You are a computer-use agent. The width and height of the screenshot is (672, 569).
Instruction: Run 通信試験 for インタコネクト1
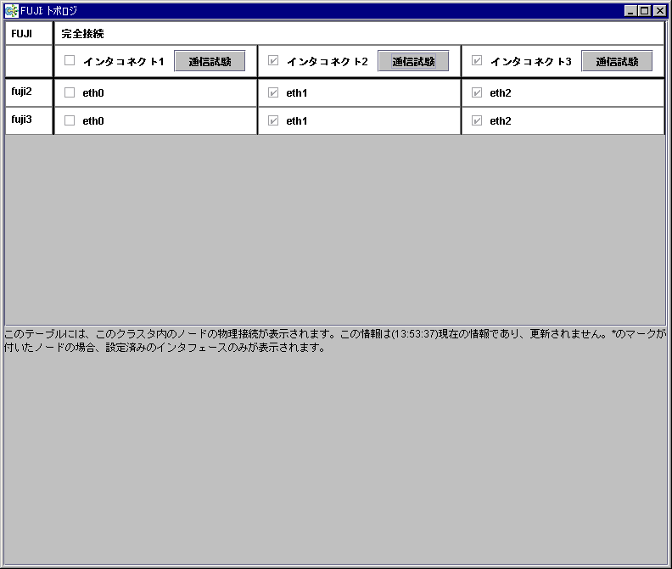(210, 61)
